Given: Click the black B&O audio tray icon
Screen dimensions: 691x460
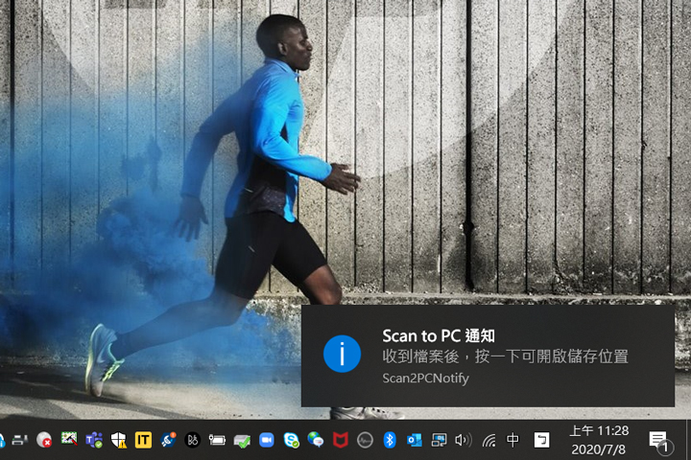Looking at the screenshot, I should coord(193,440).
